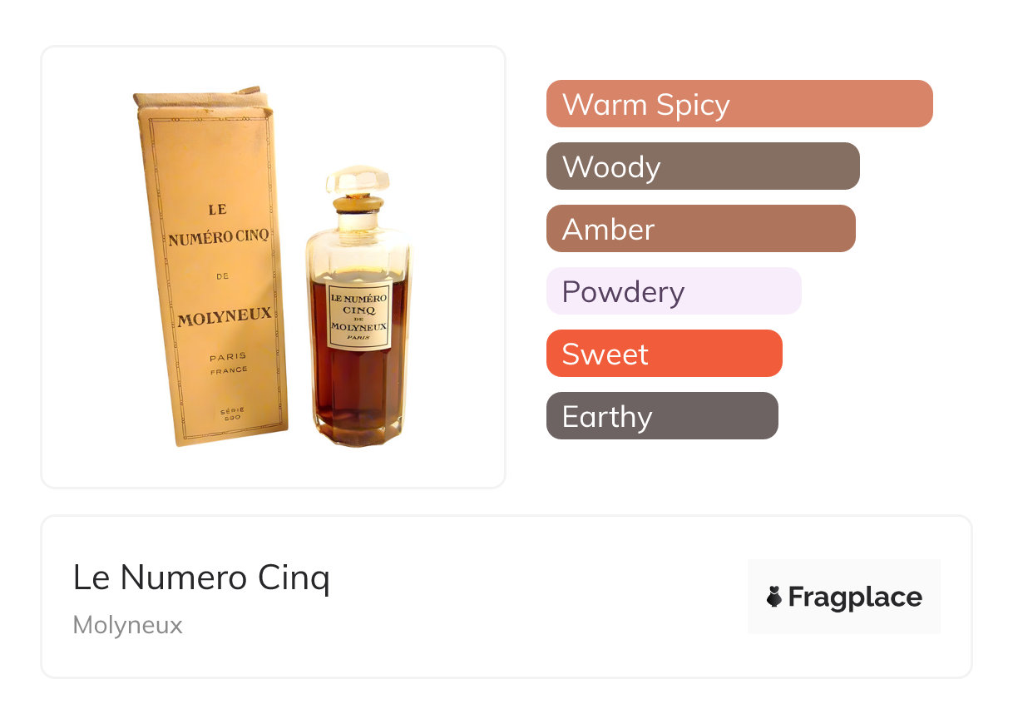Click the Powdery label text
This screenshot has width=1013, height=719.
point(623,292)
